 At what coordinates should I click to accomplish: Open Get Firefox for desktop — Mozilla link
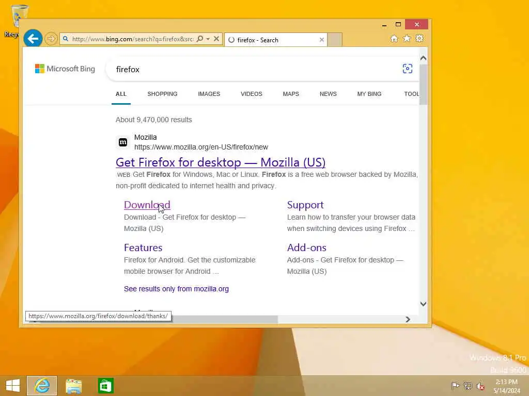(x=221, y=162)
